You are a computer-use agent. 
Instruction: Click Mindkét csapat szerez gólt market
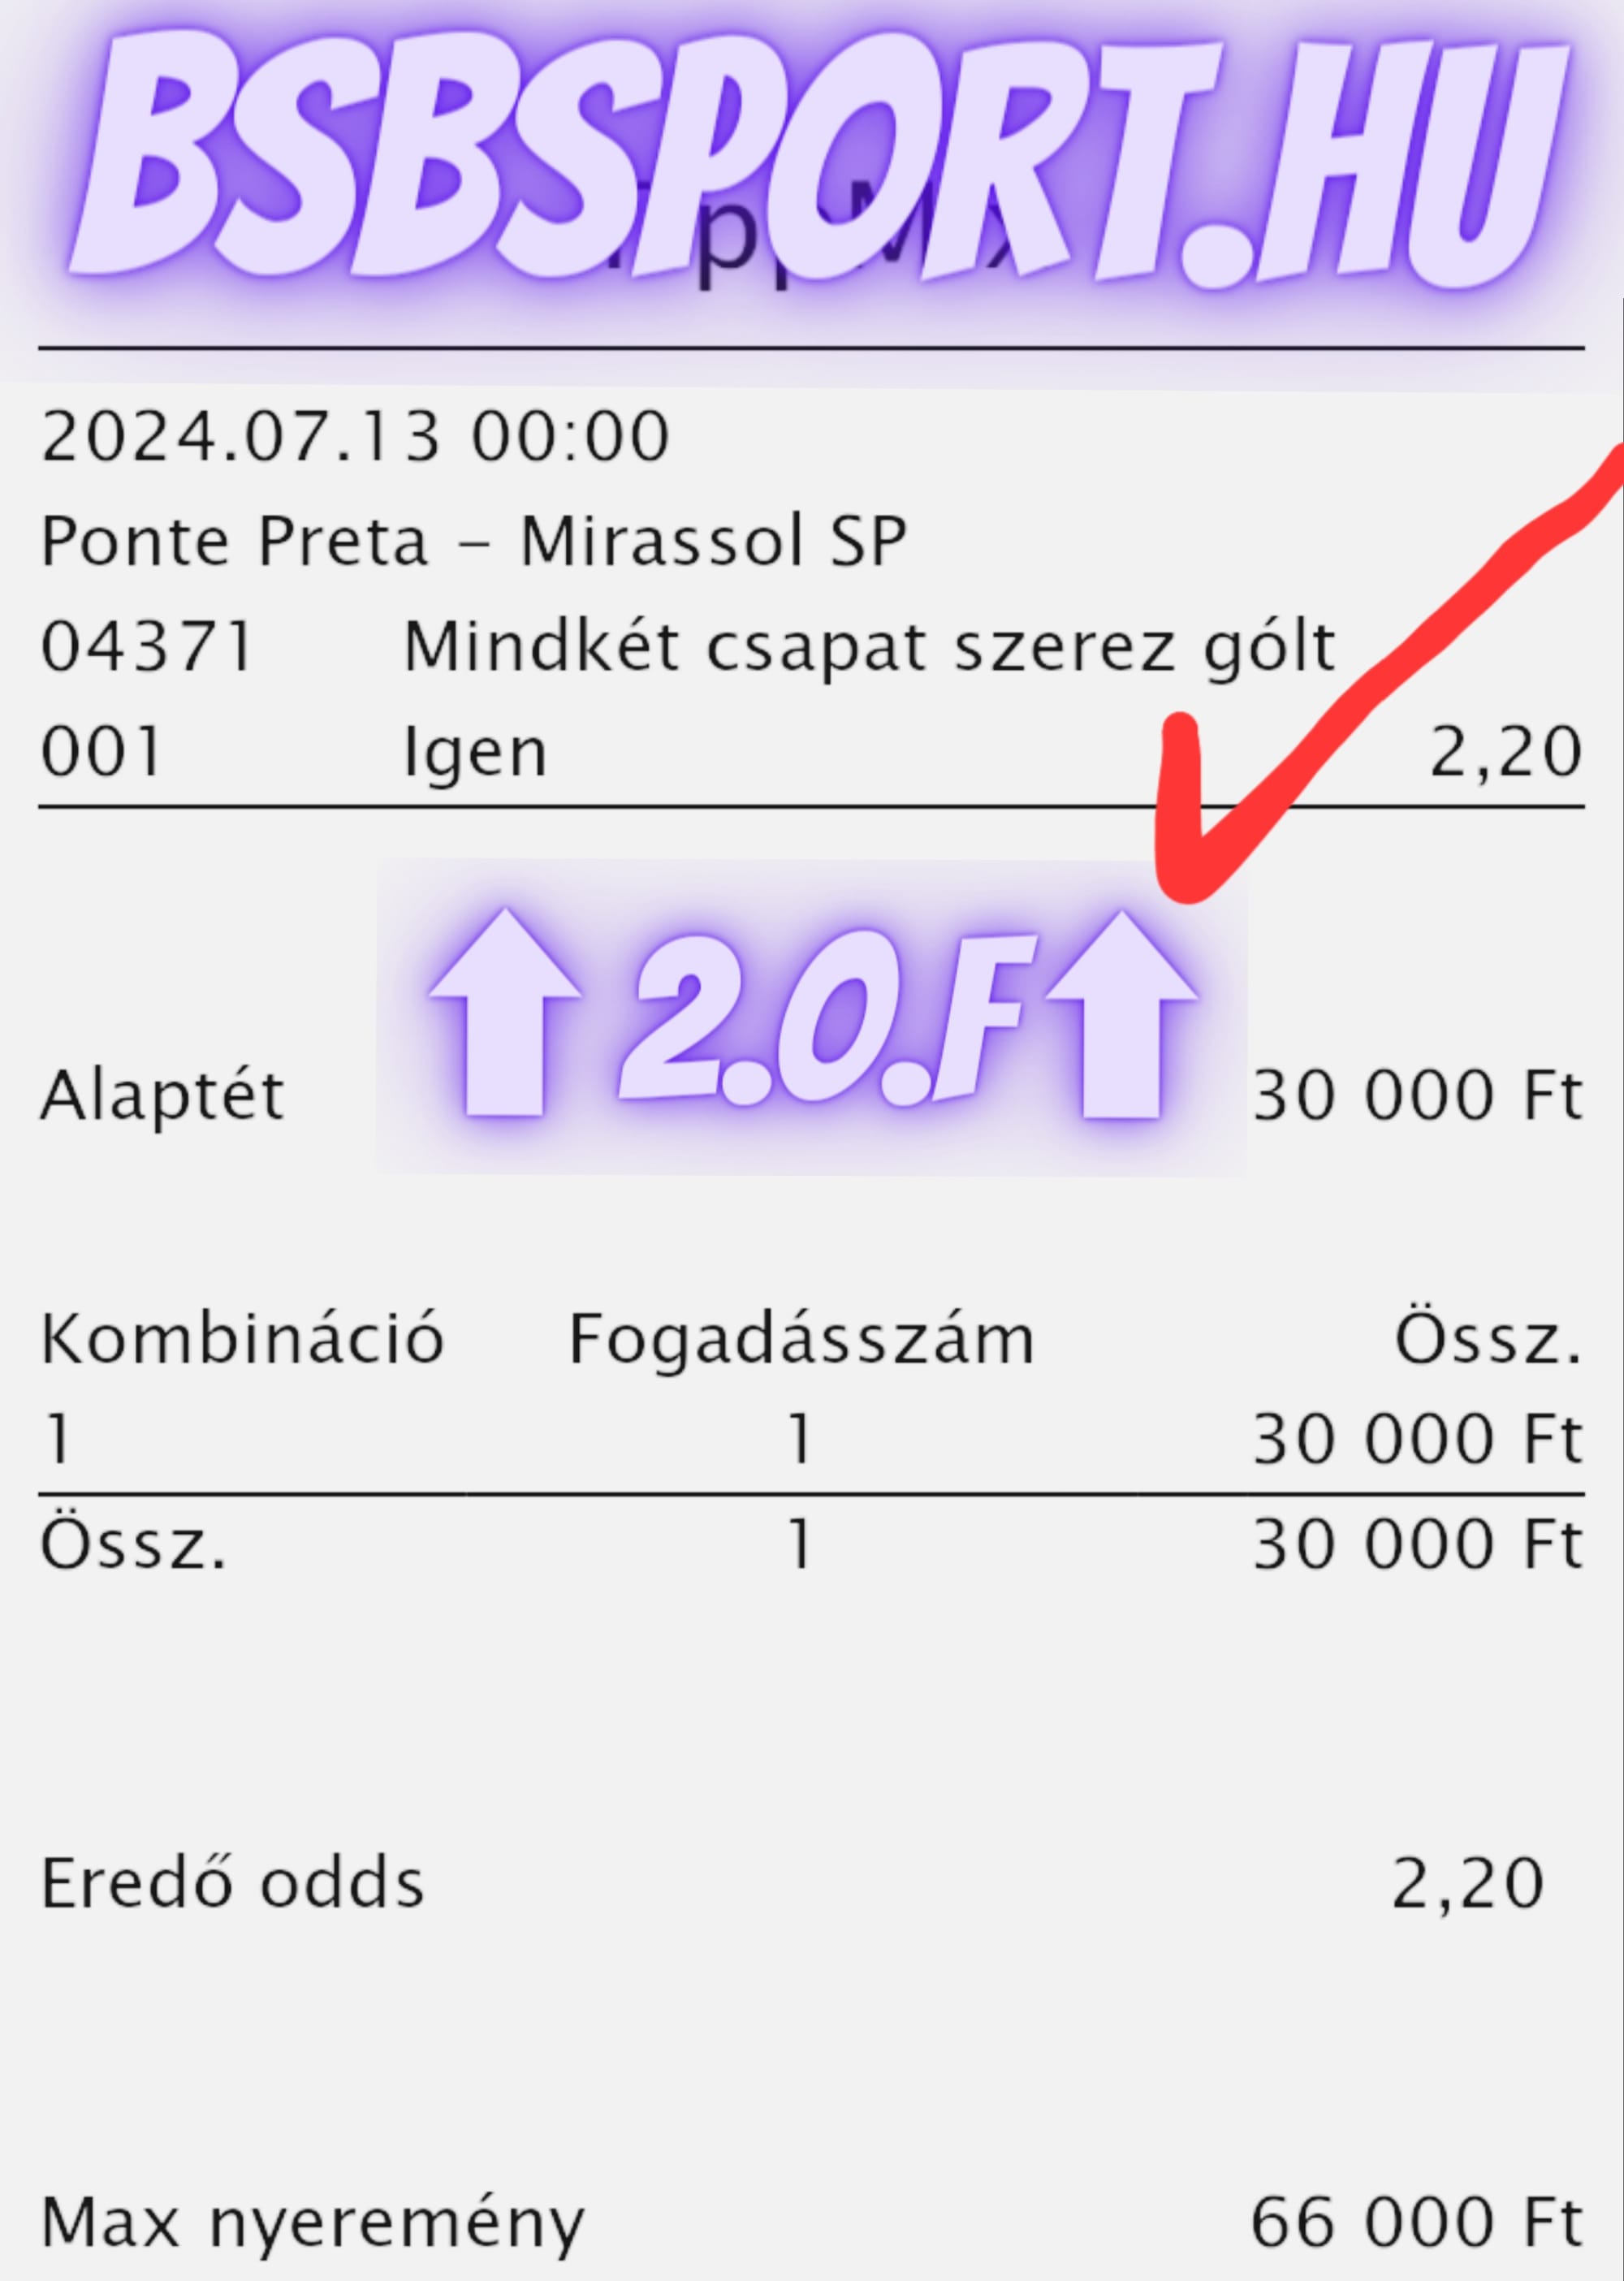coord(869,648)
